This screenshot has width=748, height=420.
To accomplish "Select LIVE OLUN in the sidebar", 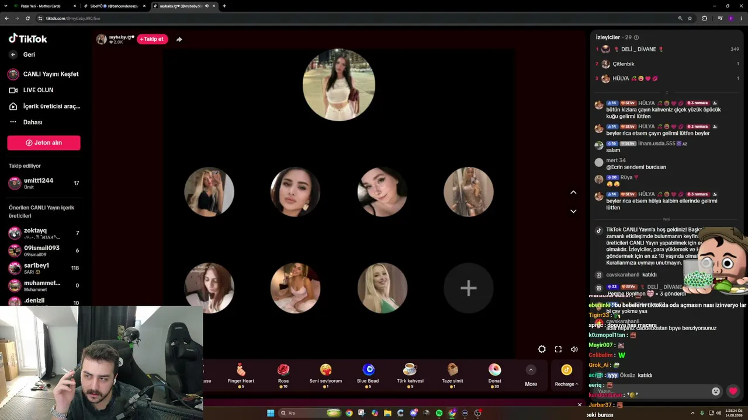I will 31,90.
